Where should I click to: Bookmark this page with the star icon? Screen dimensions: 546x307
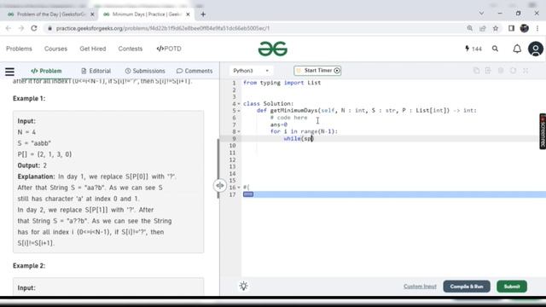496,28
